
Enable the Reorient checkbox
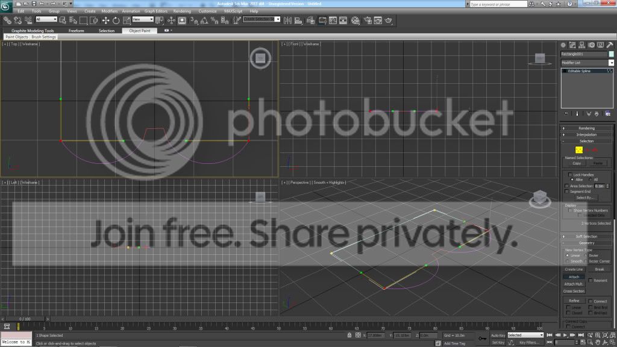click(590, 281)
